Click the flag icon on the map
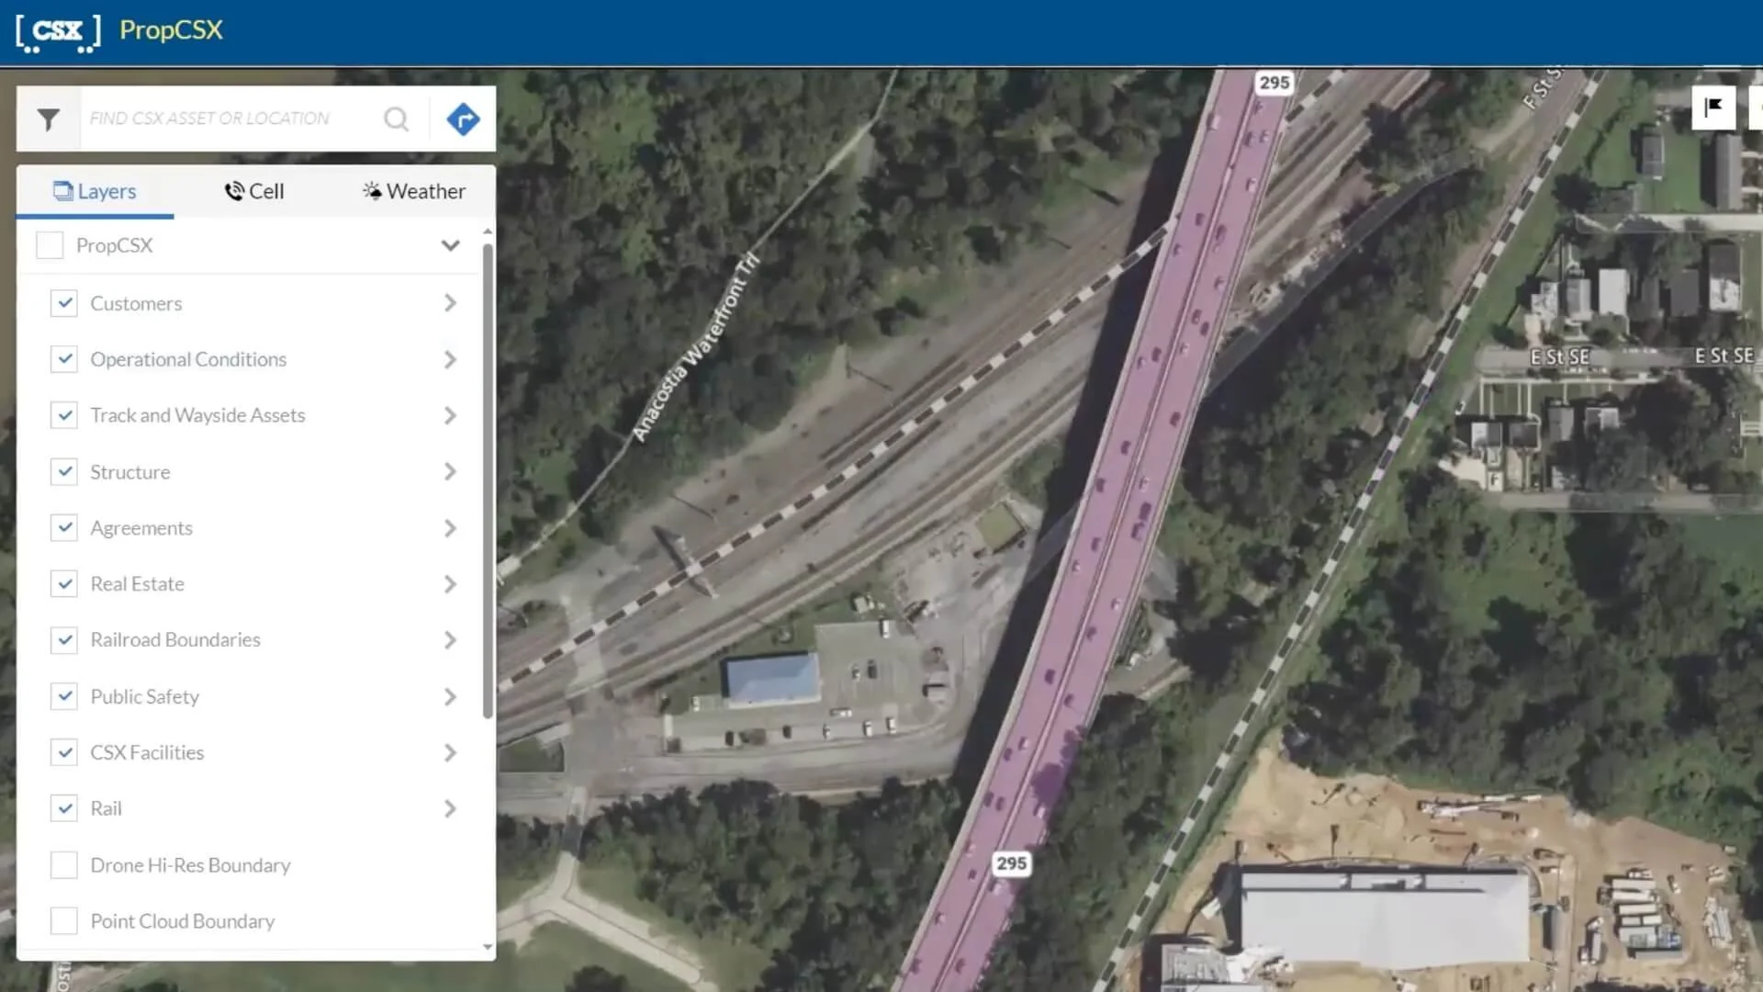 (1713, 108)
